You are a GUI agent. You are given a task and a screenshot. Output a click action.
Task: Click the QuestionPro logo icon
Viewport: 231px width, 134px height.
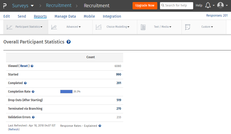5,6
